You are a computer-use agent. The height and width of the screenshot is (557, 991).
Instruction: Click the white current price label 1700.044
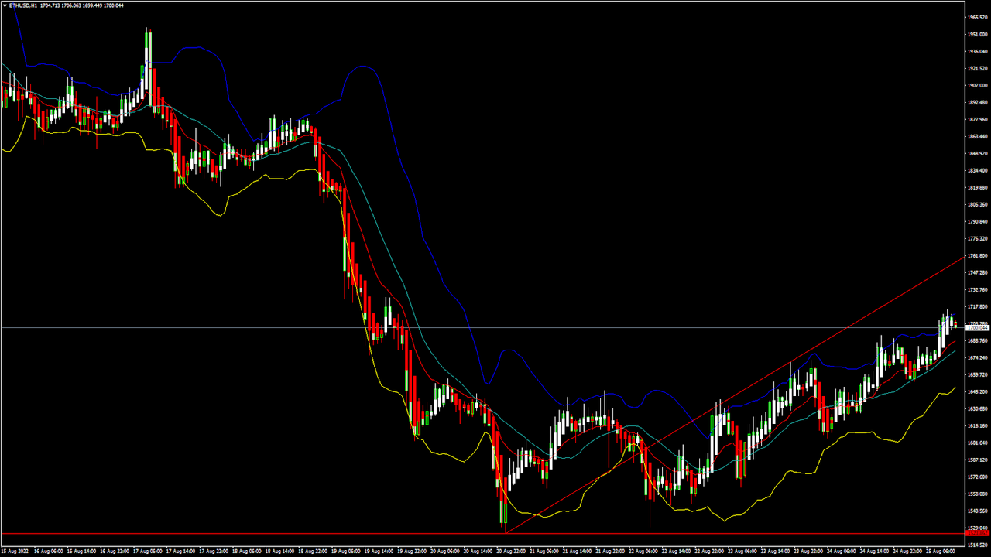(x=978, y=328)
